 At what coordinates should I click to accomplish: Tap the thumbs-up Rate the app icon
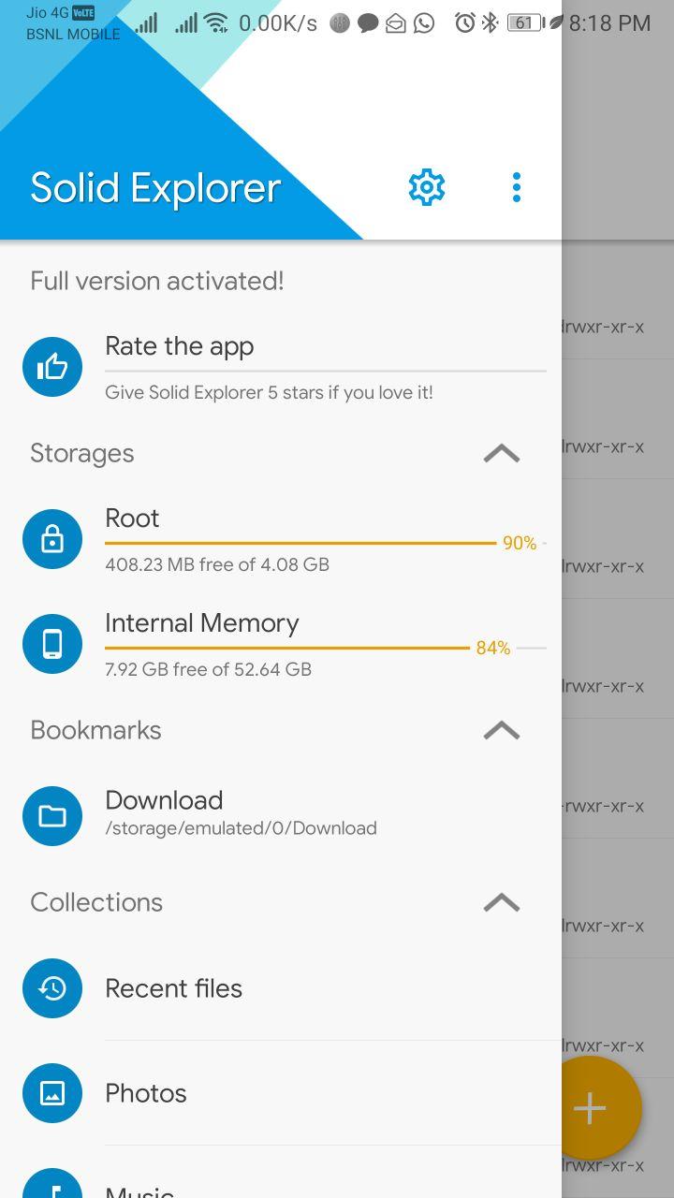pos(52,366)
